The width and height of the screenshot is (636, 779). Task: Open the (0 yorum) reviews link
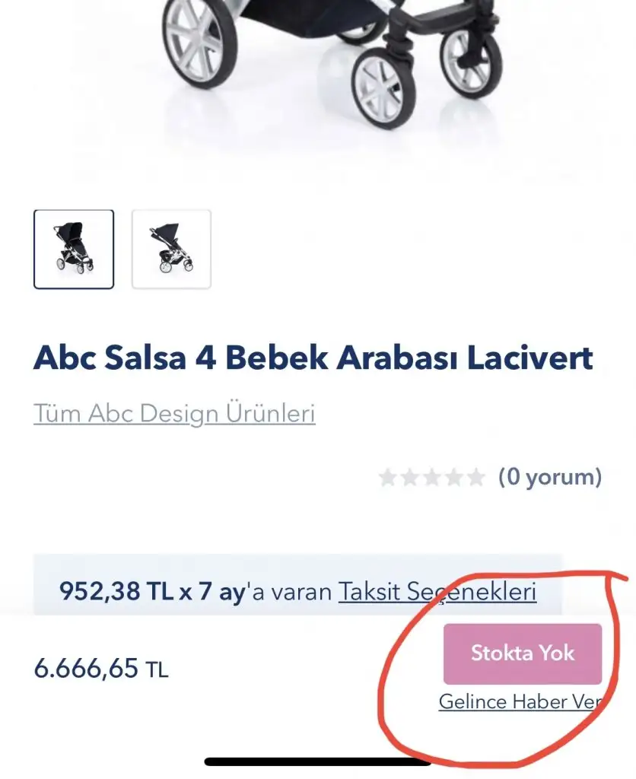(x=550, y=478)
